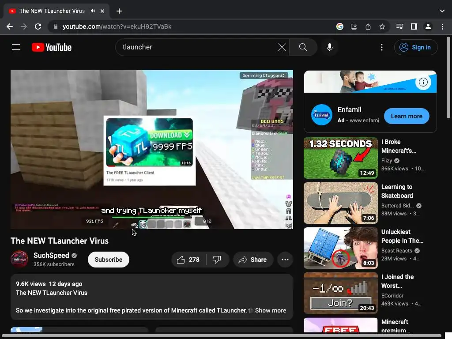Click the 9.6K views 12 days ago text
This screenshot has width=452, height=339.
tap(49, 284)
